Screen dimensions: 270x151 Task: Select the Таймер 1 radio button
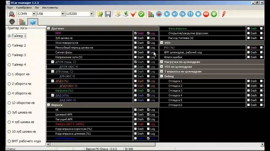(x=9, y=36)
